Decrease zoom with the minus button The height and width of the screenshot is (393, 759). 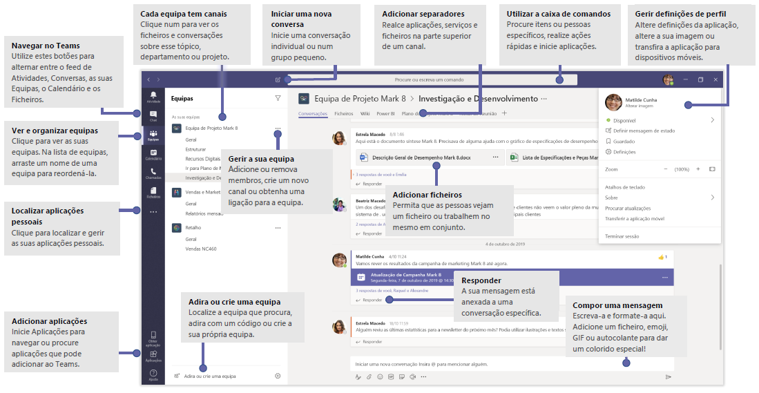click(x=666, y=169)
